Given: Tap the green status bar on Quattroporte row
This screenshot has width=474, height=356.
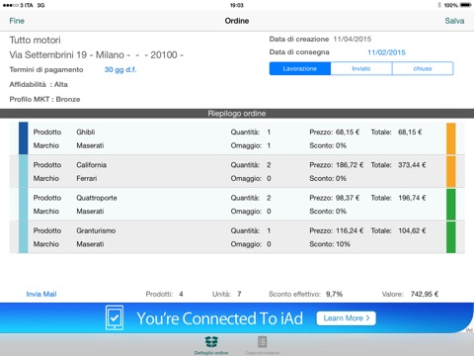Looking at the screenshot, I should click(x=451, y=205).
